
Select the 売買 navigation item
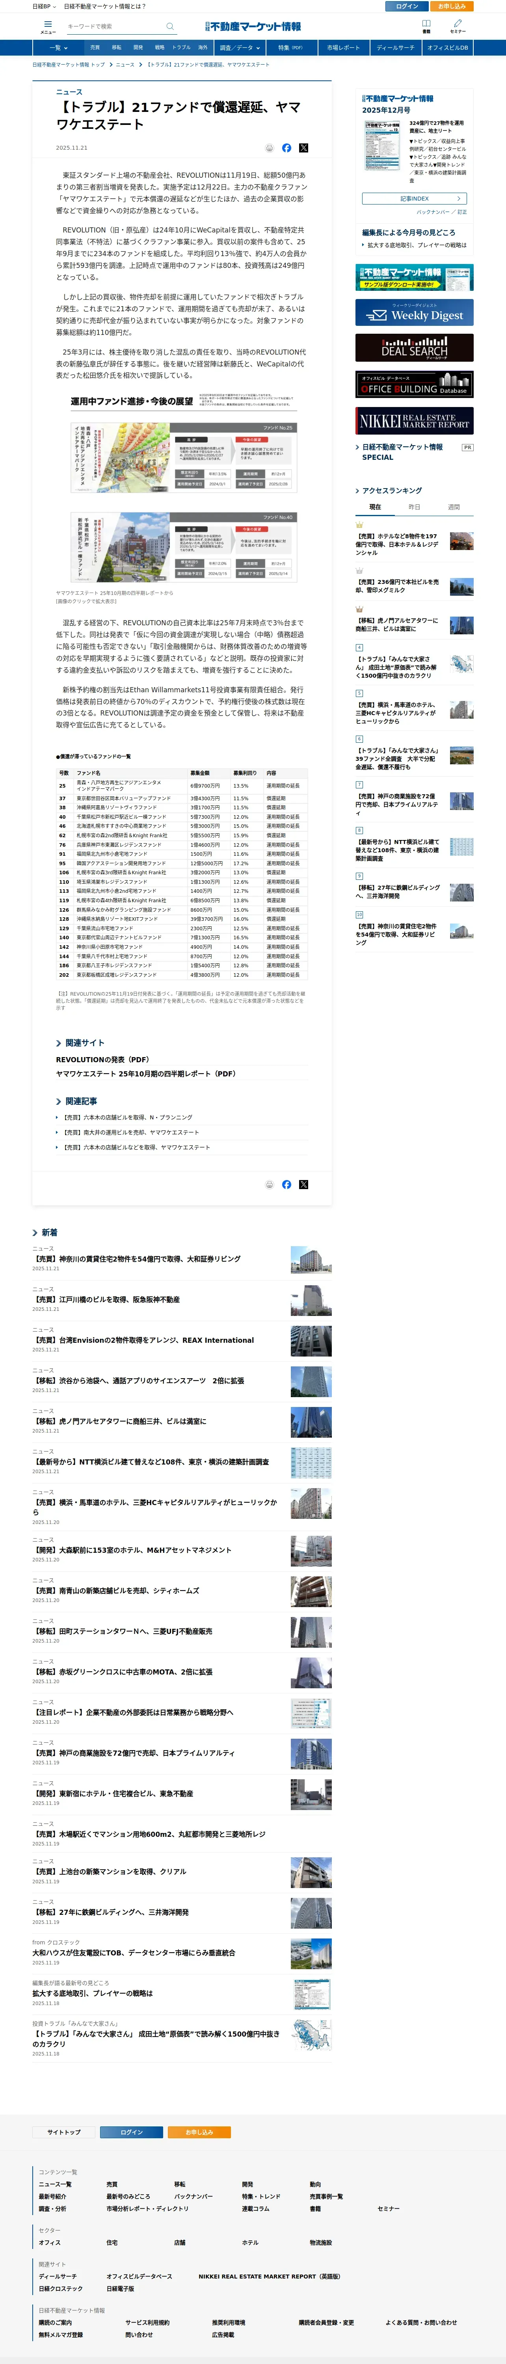(x=95, y=48)
